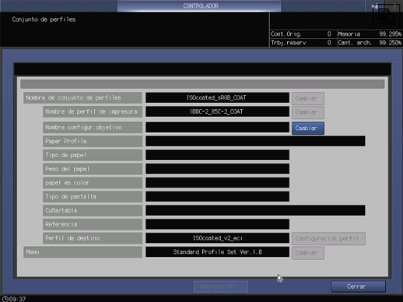Click the Tipo de papel label
Image resolution: width=403 pixels, height=302 pixels.
click(93, 155)
